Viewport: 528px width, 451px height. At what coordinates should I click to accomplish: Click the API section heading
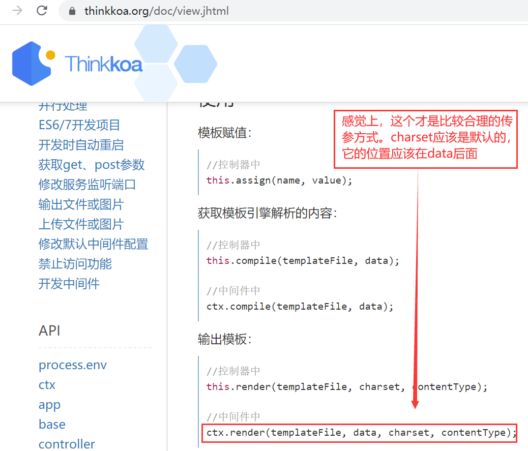(49, 331)
